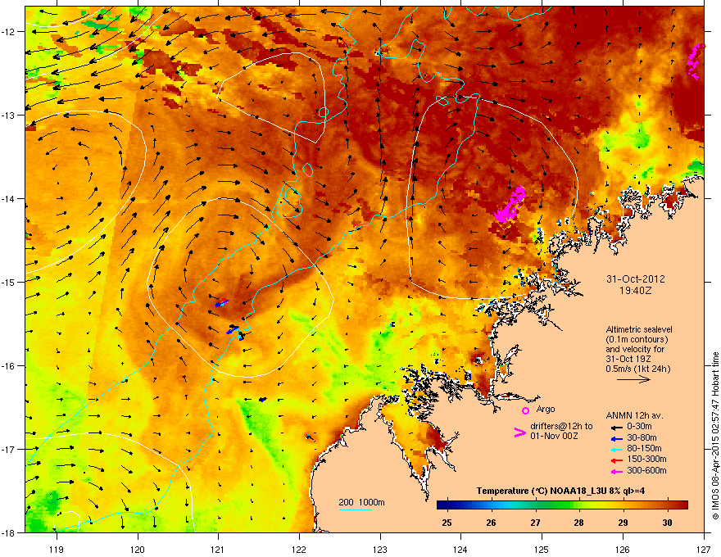Click the 'drifters@12h to' legend text
Screen dimensions: 721x557
pyautogui.click(x=561, y=426)
